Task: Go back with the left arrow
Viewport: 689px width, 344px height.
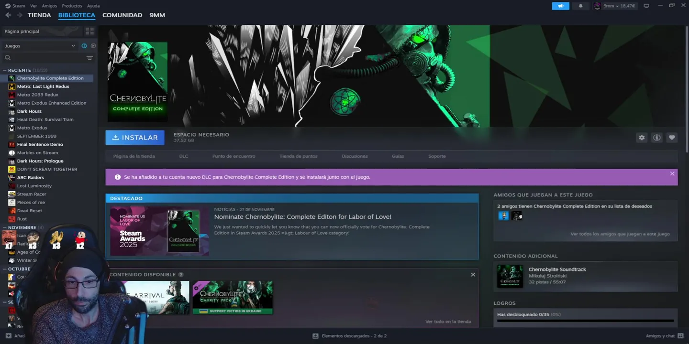Action: pyautogui.click(x=8, y=15)
